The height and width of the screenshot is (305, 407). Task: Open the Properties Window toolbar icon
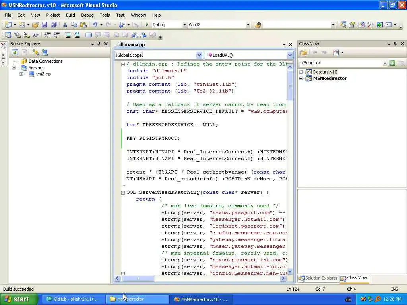coord(352,25)
